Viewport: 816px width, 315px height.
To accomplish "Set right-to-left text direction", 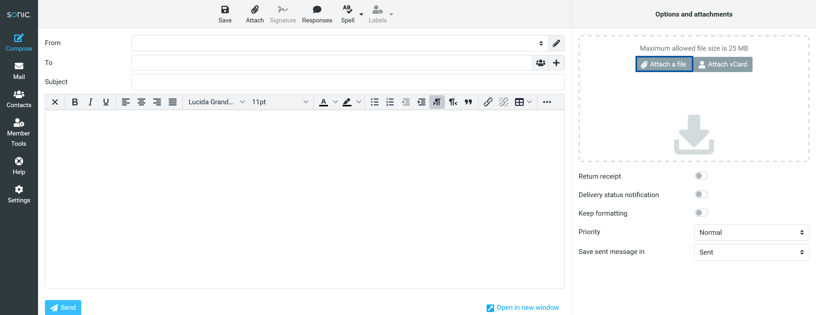I will click(x=453, y=102).
